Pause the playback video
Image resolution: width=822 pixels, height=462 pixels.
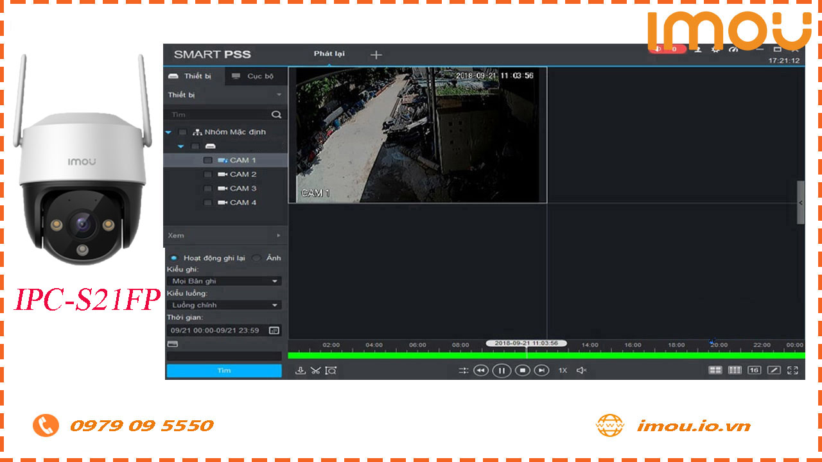(502, 370)
